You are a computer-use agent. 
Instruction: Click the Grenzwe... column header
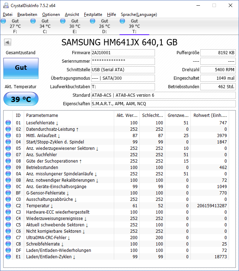[x=178, y=115]
